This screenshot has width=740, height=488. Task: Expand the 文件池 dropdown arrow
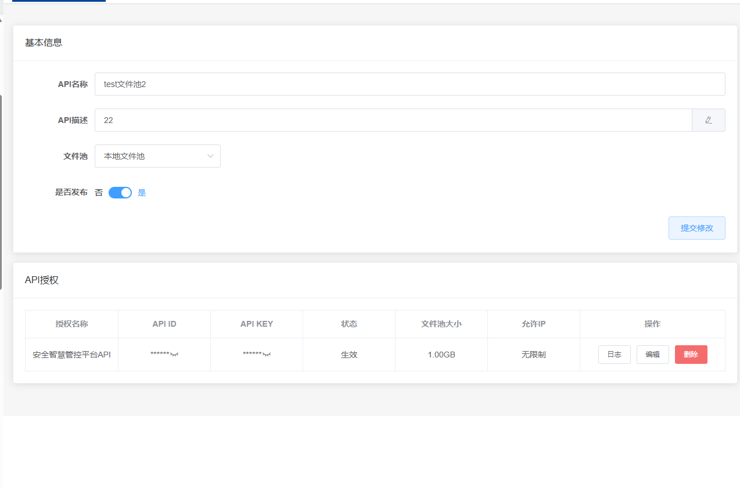coord(210,156)
